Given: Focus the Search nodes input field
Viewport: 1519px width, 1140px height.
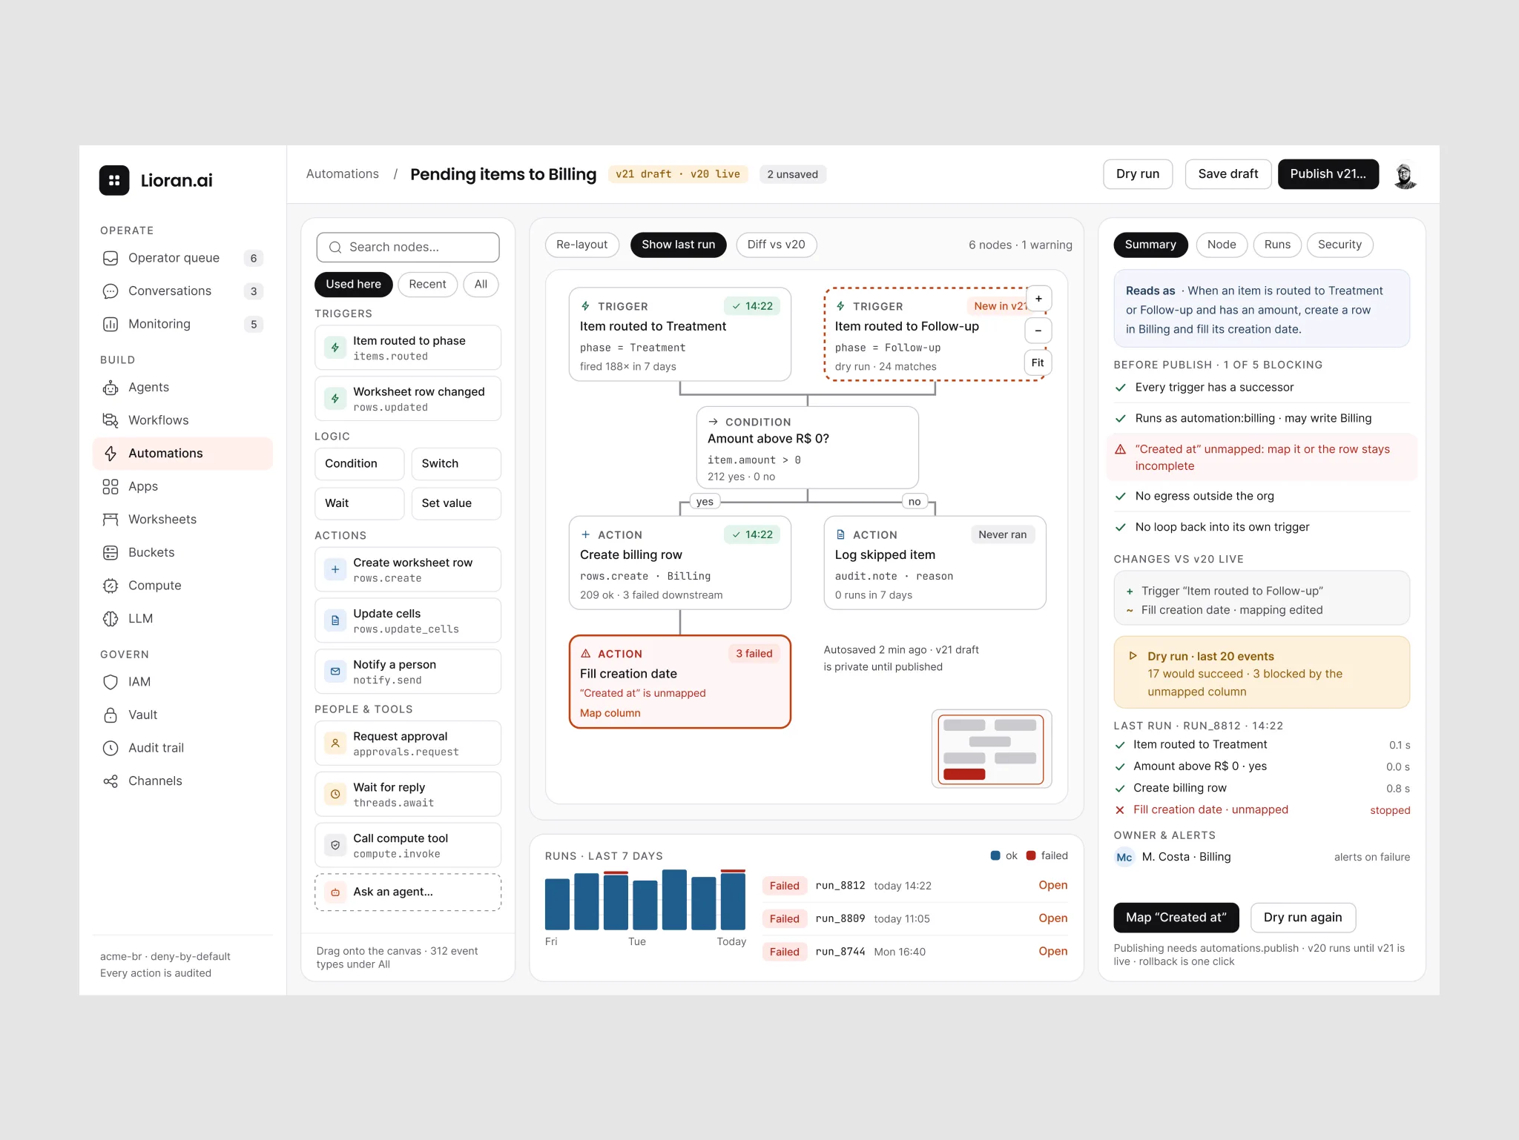Looking at the screenshot, I should [x=408, y=248].
